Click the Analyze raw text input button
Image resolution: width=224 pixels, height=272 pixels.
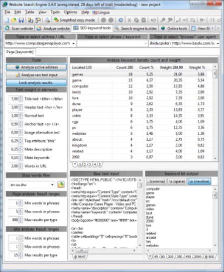(x=36, y=75)
